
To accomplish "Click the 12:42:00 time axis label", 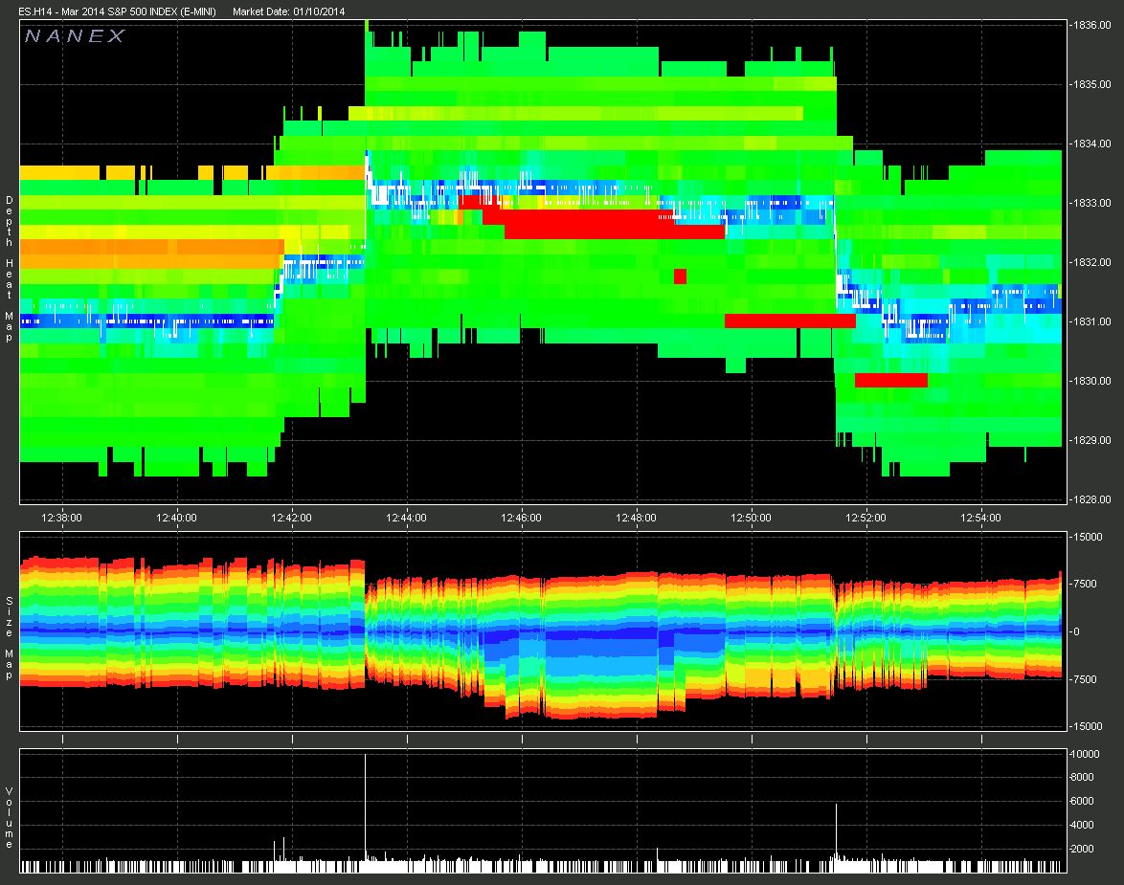I will 292,518.
